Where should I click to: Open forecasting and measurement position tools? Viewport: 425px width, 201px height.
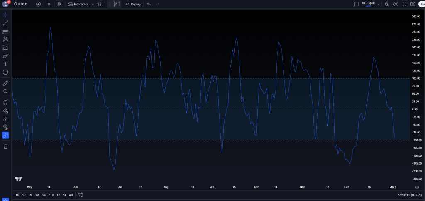(x=5, y=48)
